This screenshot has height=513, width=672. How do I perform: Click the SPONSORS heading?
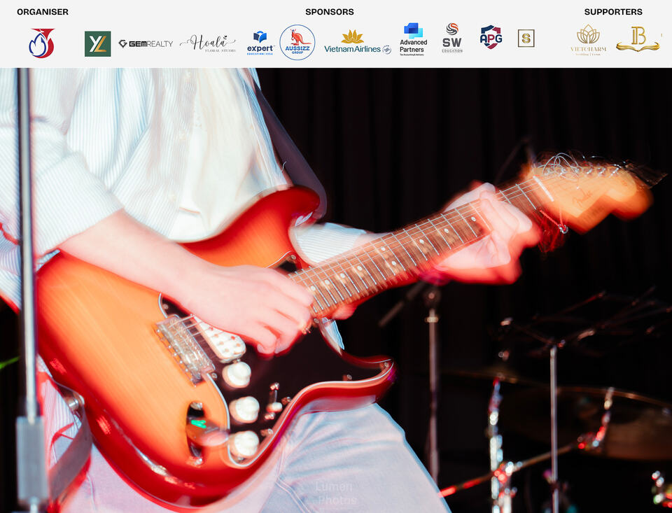[330, 12]
